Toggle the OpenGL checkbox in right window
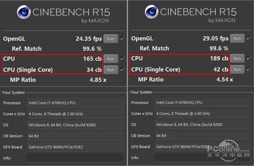Viewport: 254px width, 166px height. click(248, 38)
